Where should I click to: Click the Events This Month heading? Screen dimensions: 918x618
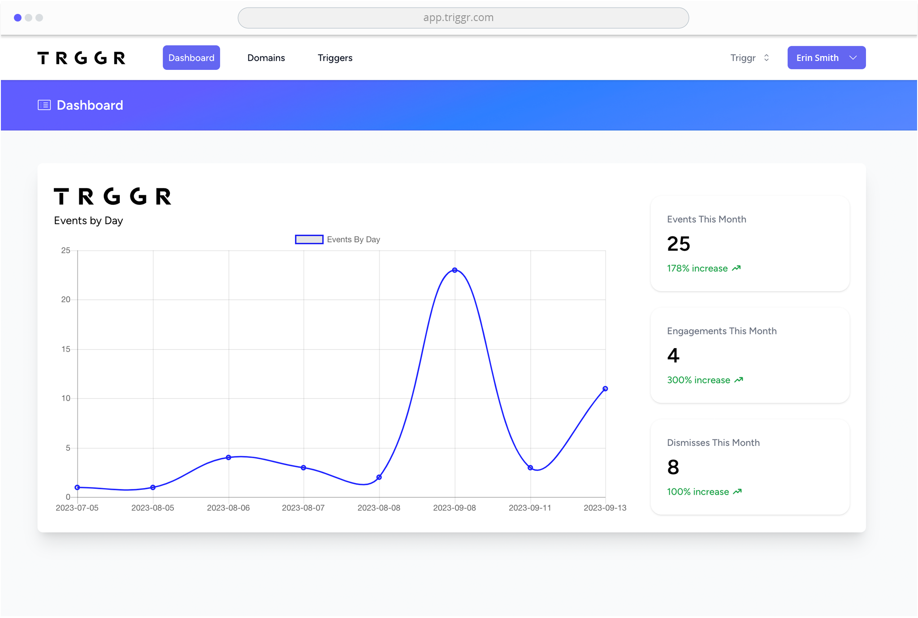pyautogui.click(x=706, y=219)
